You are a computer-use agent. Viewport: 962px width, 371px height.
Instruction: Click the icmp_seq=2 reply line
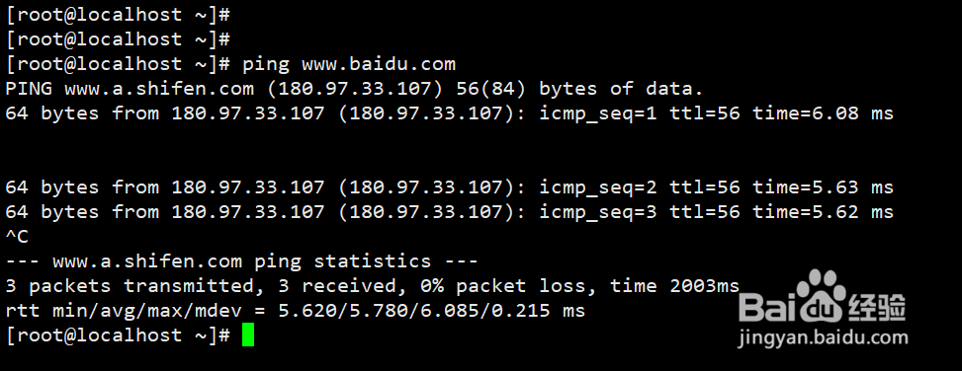click(x=449, y=187)
